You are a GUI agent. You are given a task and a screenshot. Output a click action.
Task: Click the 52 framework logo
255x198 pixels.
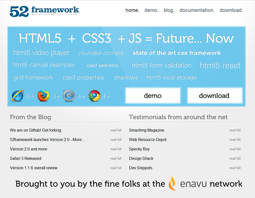point(44,11)
